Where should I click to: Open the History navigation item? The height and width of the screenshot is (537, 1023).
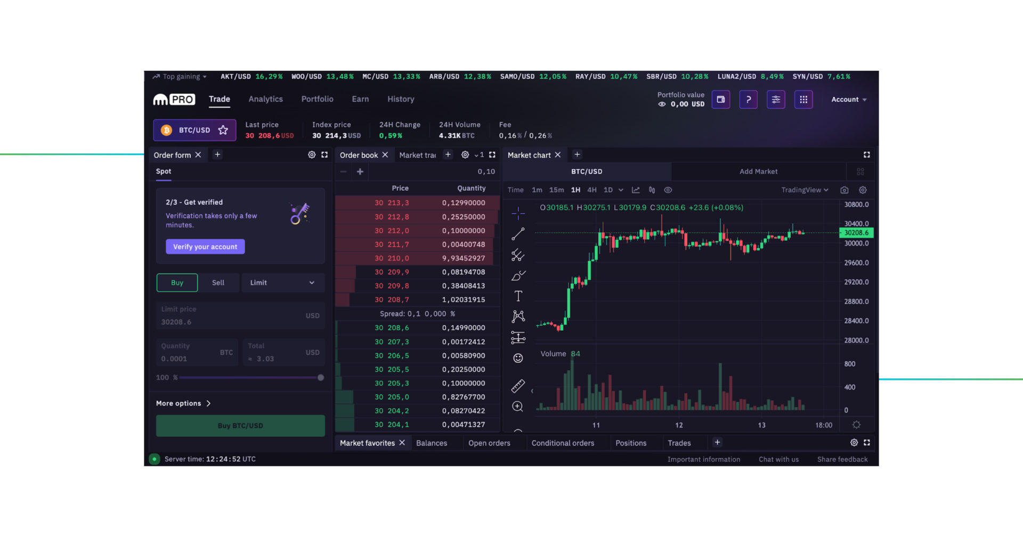point(400,99)
